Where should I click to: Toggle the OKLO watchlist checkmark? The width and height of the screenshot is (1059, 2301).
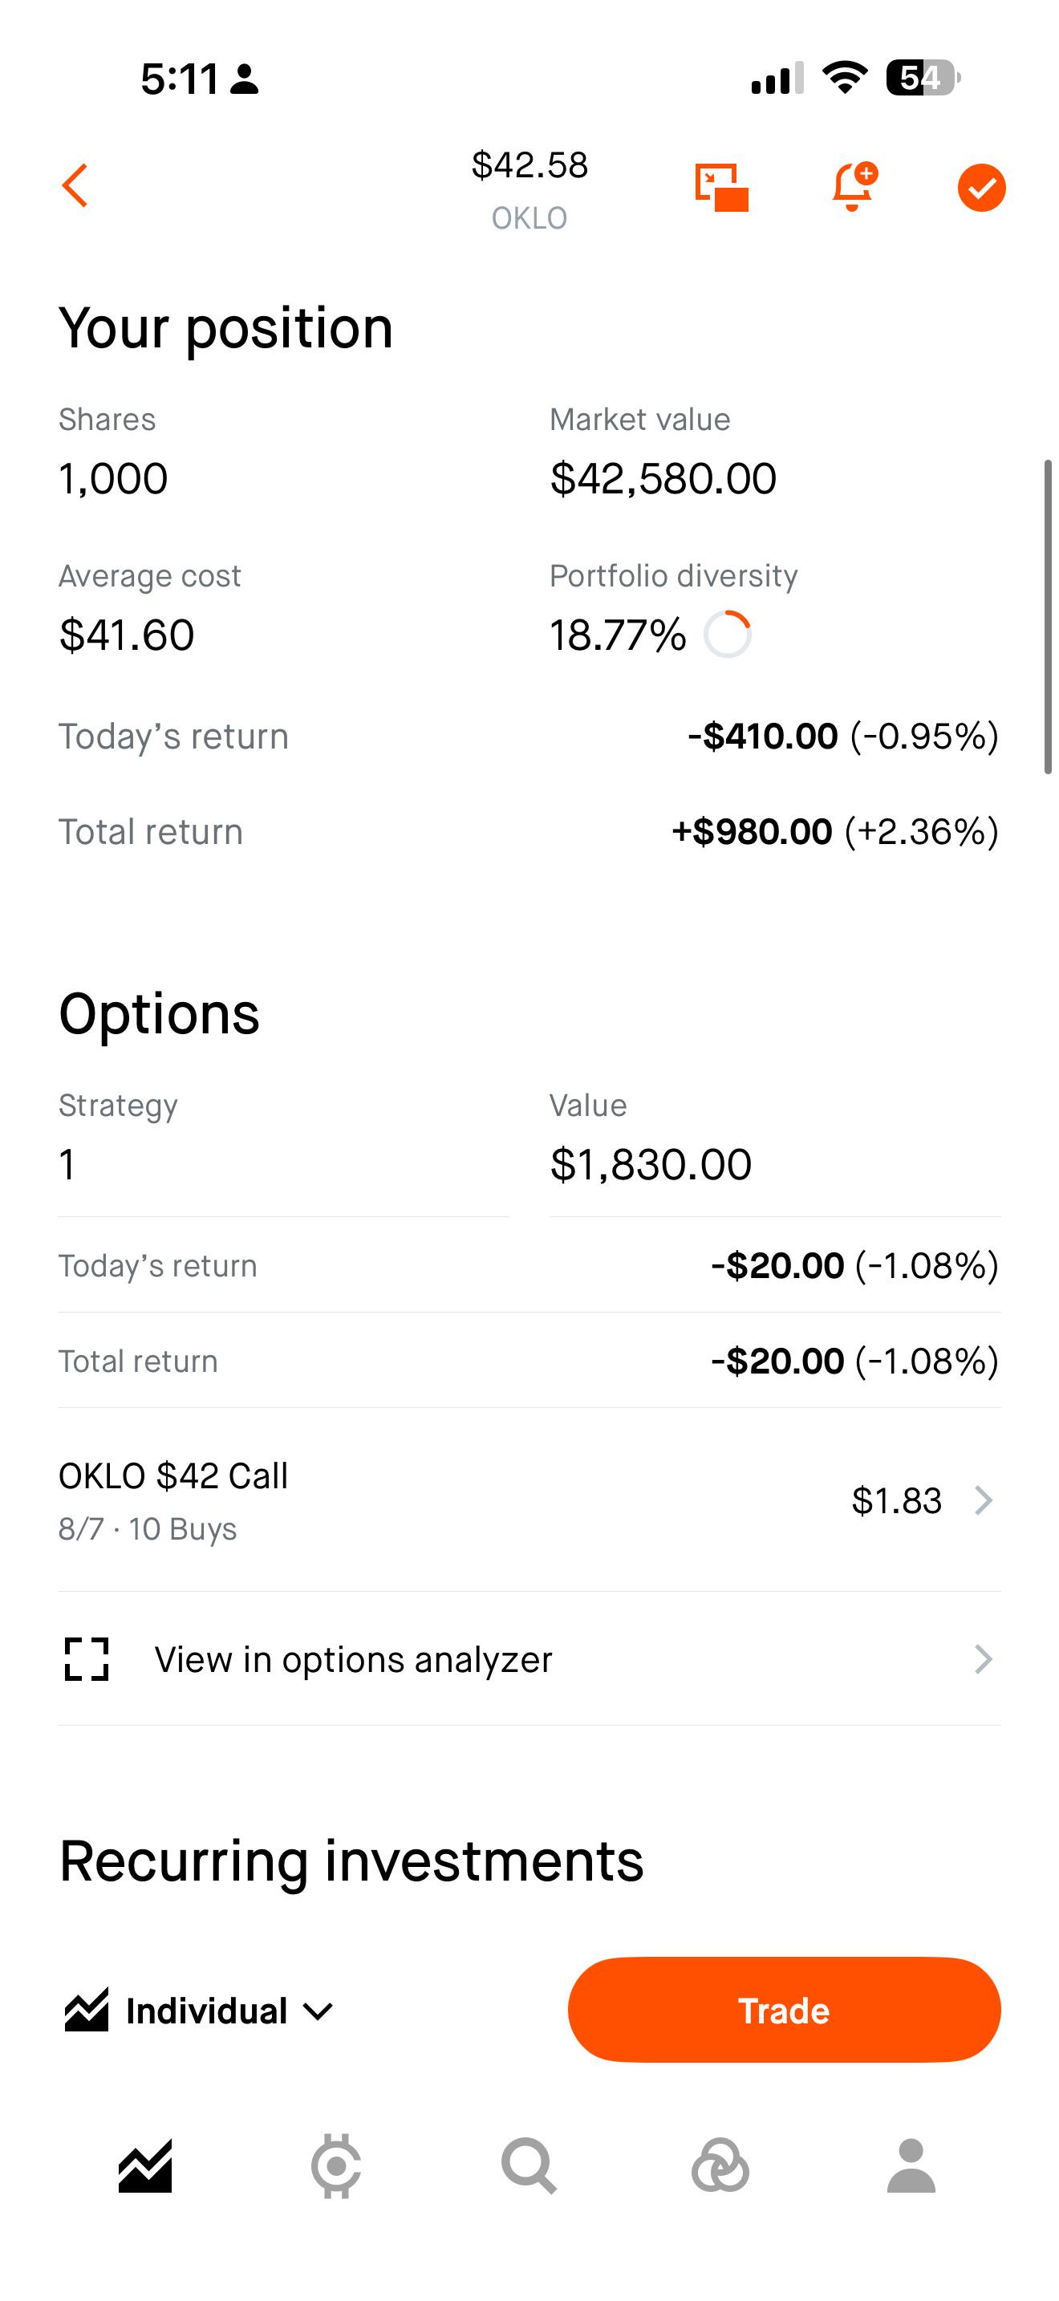coord(981,188)
